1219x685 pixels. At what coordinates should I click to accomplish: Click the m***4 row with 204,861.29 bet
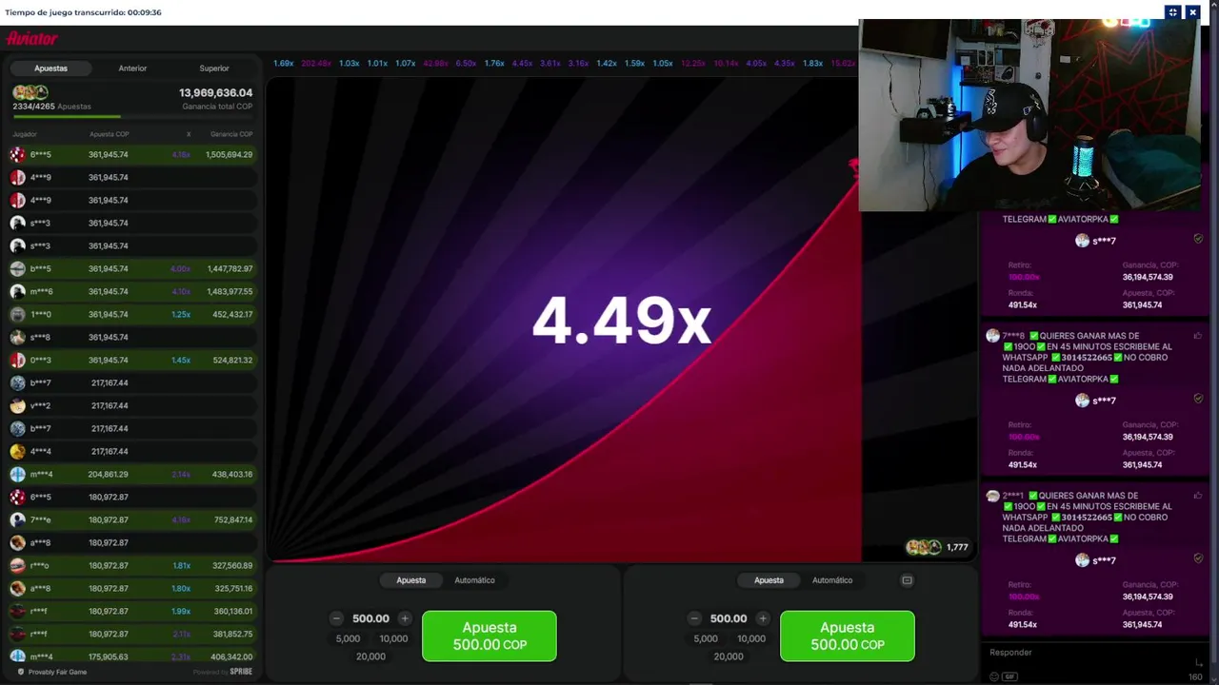(132, 474)
